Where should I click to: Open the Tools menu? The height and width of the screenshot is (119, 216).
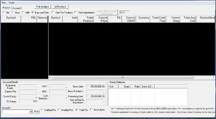pos(11,3)
